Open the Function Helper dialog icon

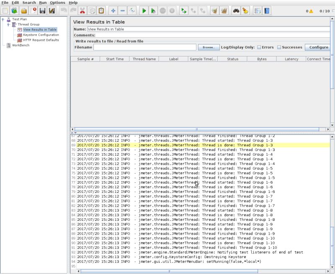pyautogui.click(x=257, y=11)
